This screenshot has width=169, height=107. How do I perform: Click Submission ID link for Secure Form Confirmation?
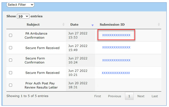[x=116, y=60]
